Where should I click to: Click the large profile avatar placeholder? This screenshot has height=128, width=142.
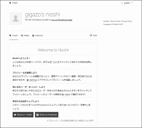tap(15, 19)
